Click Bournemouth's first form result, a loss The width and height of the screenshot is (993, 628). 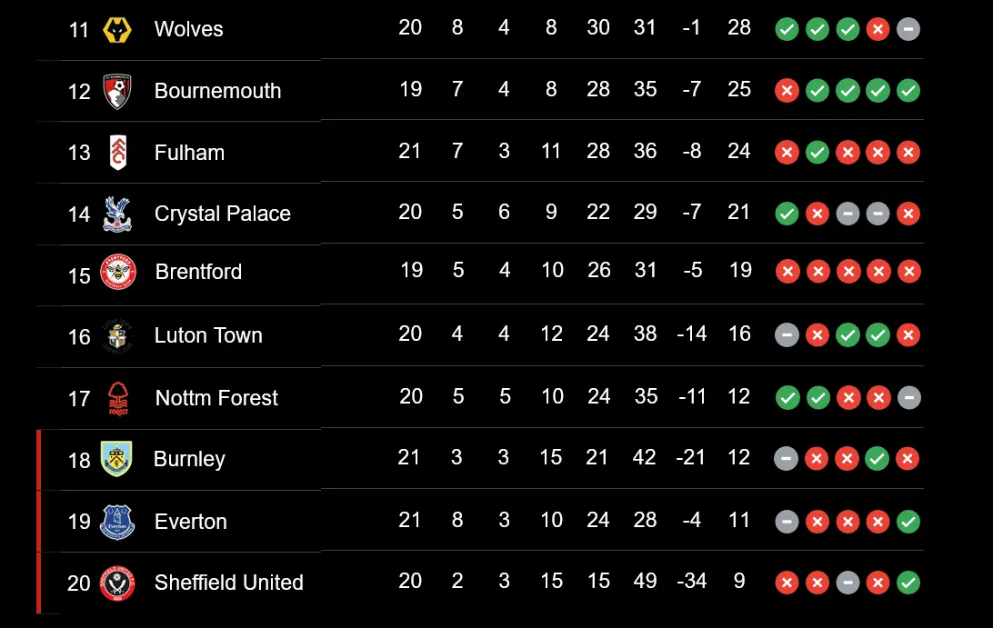pyautogui.click(x=787, y=91)
